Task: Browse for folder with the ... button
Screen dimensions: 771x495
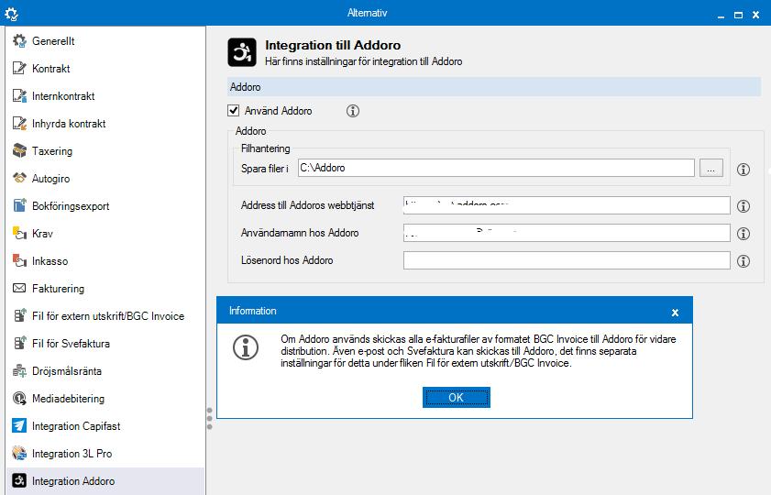Action: pos(711,168)
